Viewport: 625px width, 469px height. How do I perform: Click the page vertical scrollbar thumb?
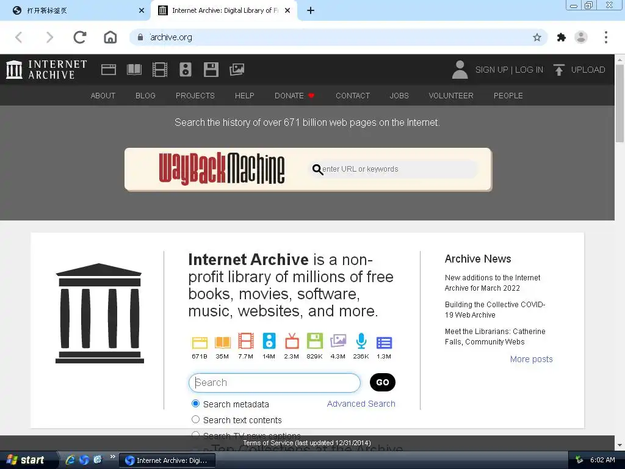620,103
